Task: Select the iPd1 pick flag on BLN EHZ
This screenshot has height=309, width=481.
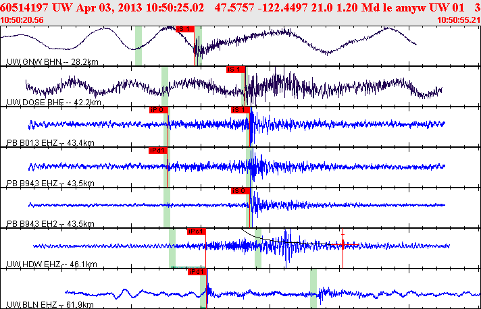Action: pos(197,272)
